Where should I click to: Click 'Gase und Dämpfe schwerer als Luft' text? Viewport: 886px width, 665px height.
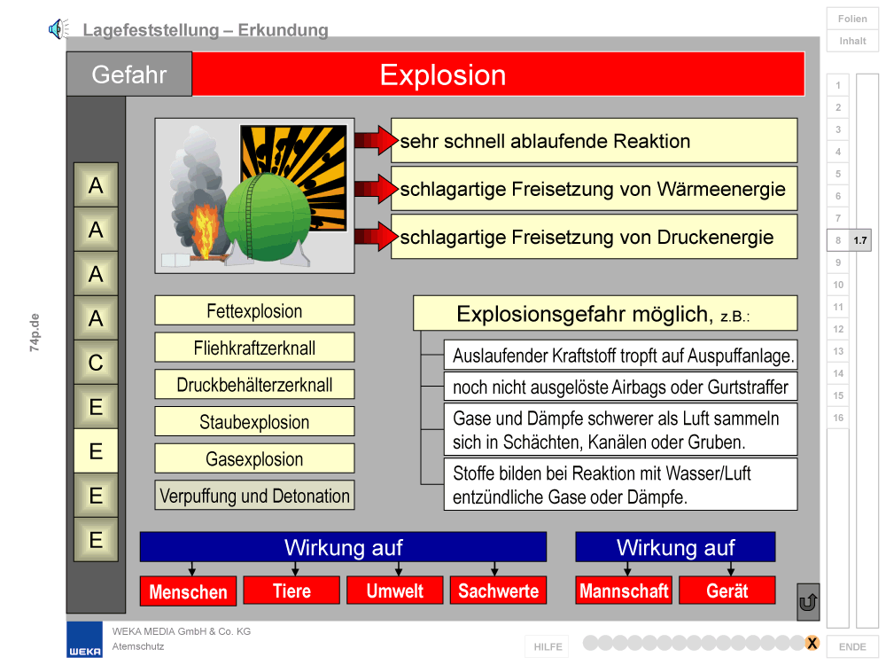pyautogui.click(x=620, y=430)
